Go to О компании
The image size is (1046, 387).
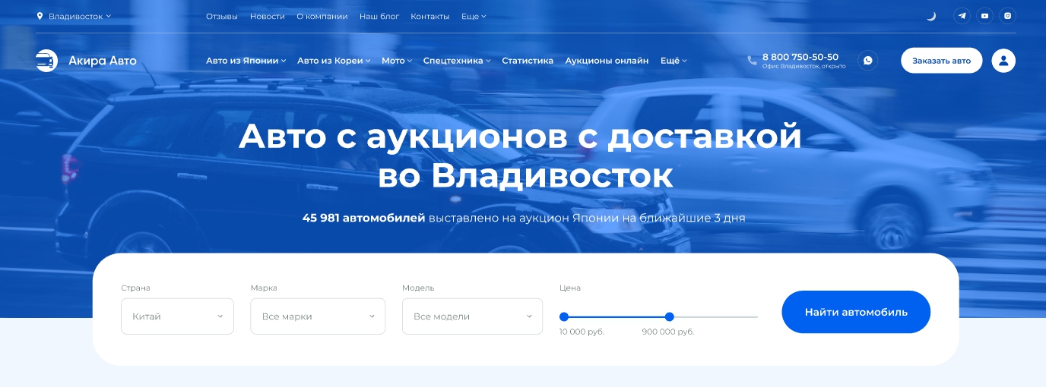[322, 16]
